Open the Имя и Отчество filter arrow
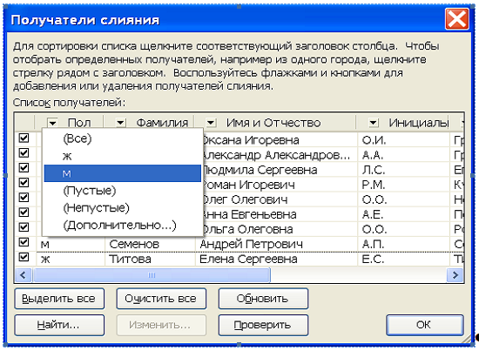The height and width of the screenshot is (351, 479). [211, 123]
